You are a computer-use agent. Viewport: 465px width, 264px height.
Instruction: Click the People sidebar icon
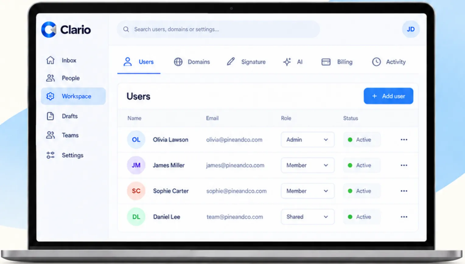(51, 78)
